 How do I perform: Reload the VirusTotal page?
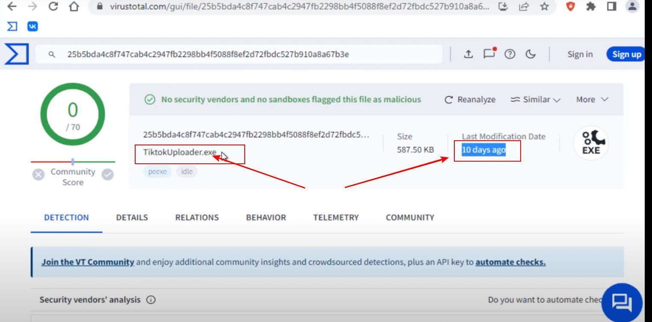click(53, 6)
